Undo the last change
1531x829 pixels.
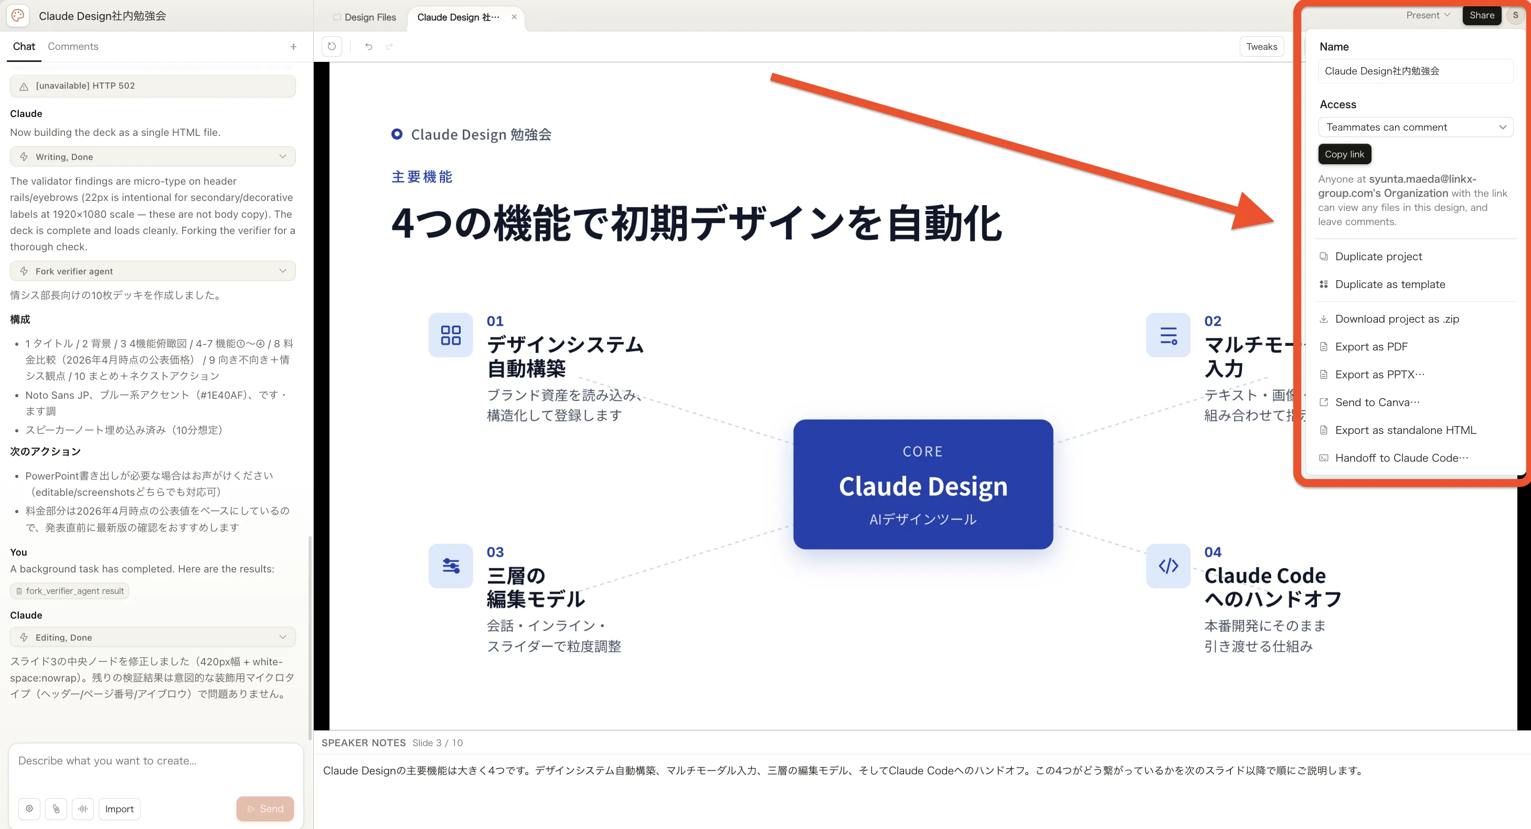368,46
